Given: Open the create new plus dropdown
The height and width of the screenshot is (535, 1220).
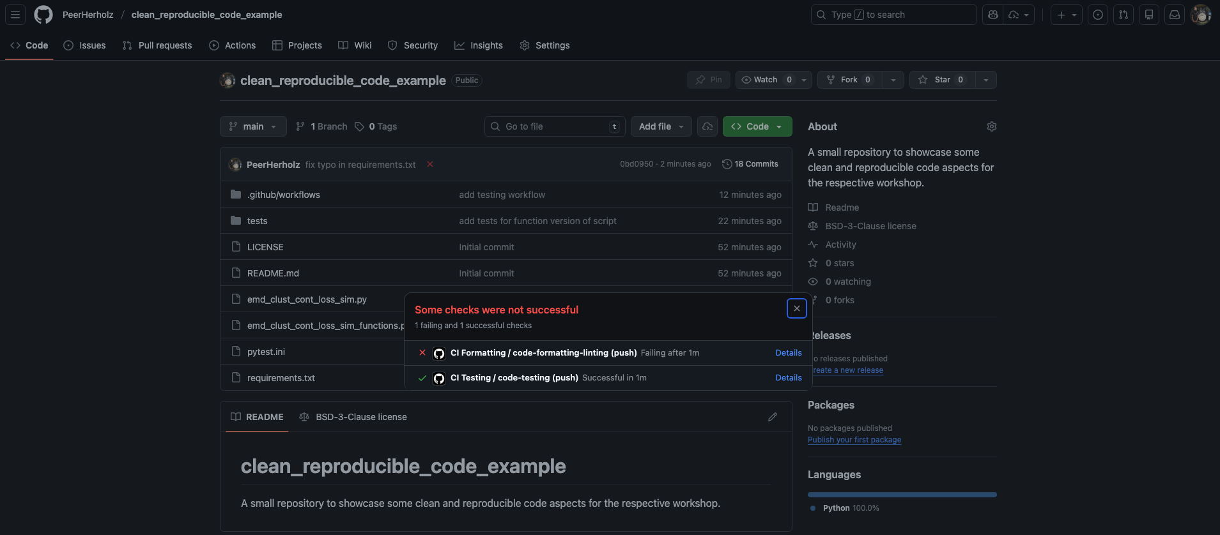Looking at the screenshot, I should pos(1067,15).
